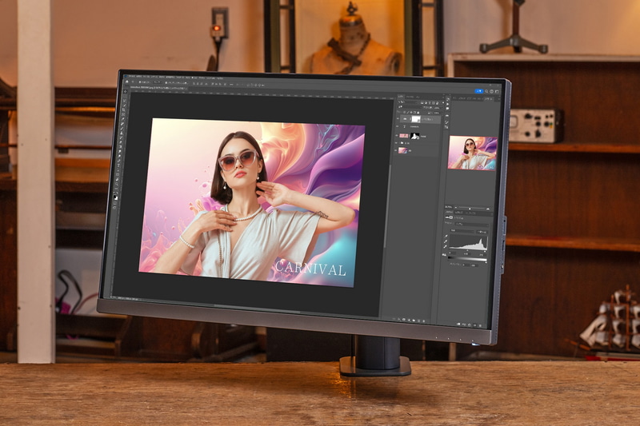Click the output levels gradient bar
Viewport: 640px width, 426px height.
click(x=468, y=259)
